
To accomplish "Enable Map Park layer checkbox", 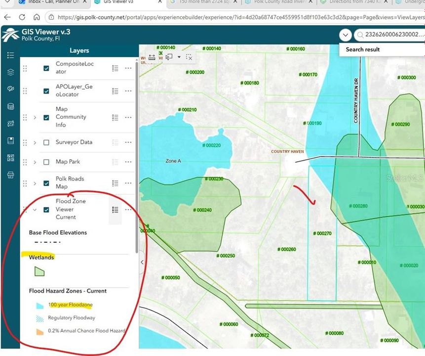I will click(46, 162).
